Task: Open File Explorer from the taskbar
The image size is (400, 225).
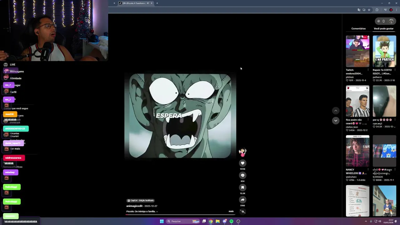Action: (217, 221)
